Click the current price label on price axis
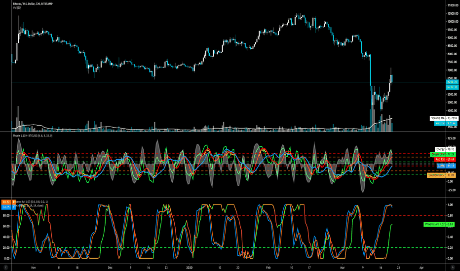Image resolution: width=460 pixels, height=271 pixels. click(452, 82)
